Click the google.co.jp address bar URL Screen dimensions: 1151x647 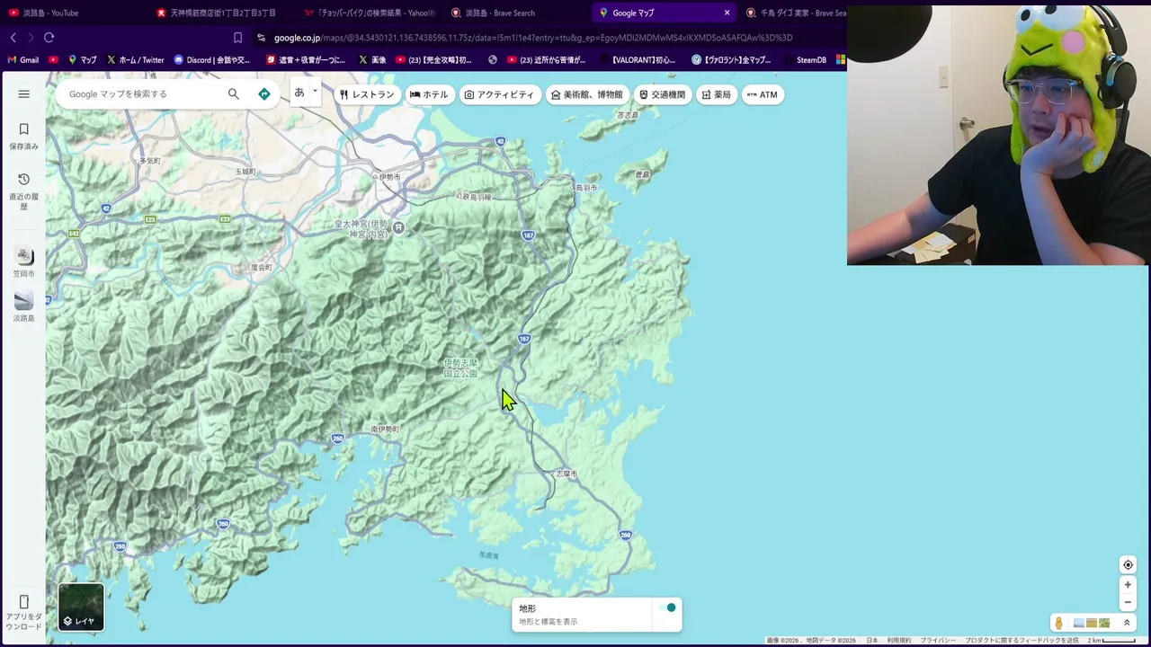(533, 38)
